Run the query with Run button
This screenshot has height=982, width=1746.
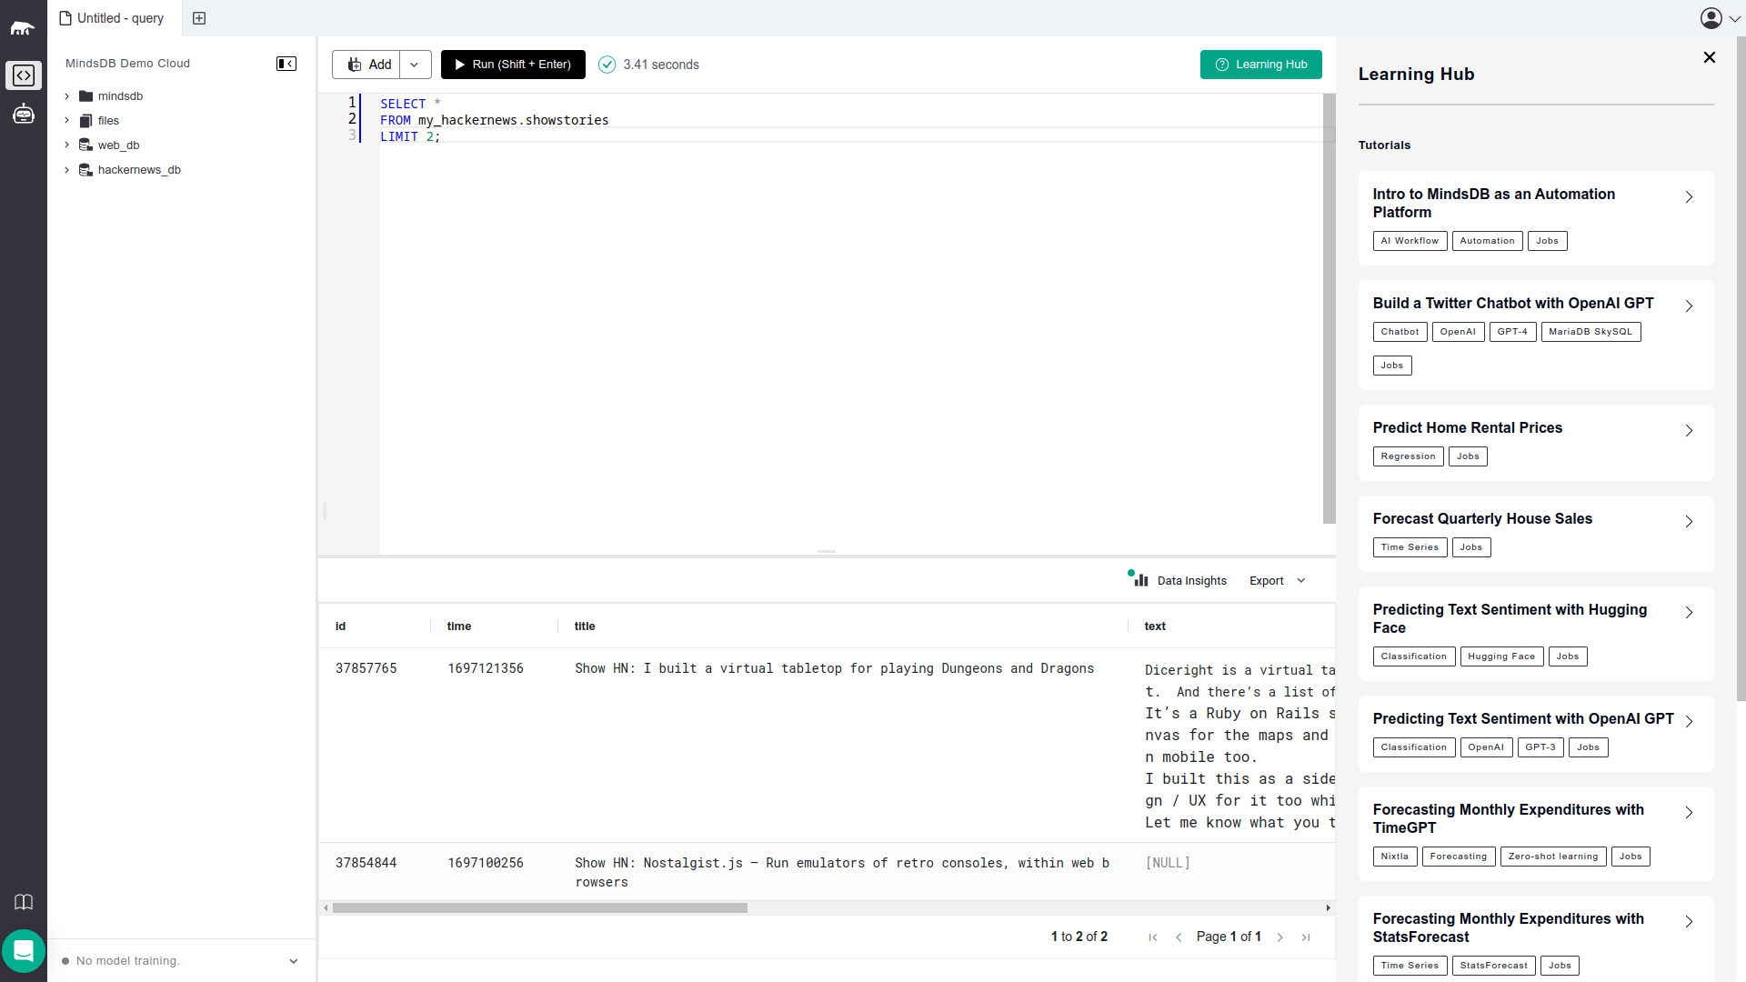pos(513,65)
